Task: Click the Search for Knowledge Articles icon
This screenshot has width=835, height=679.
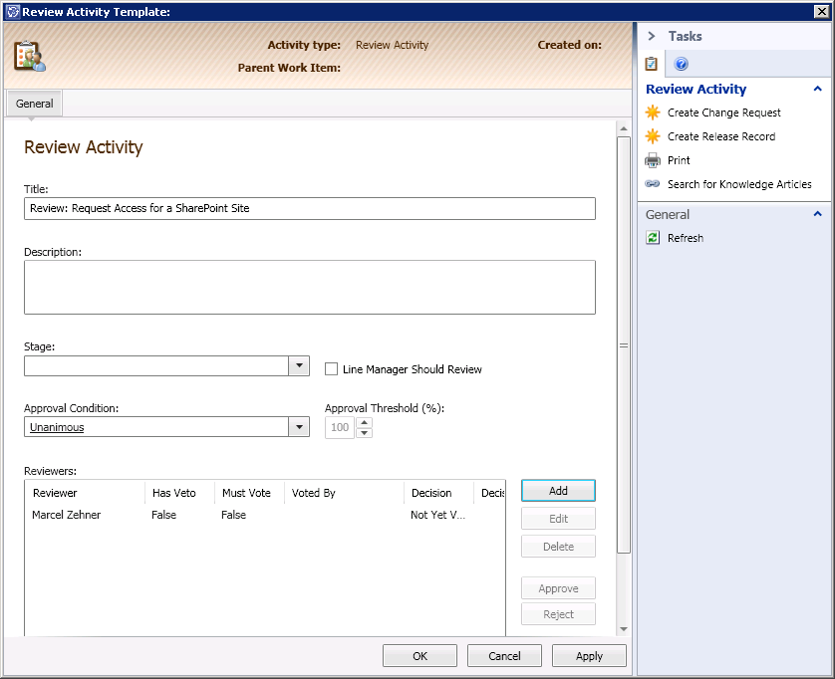Action: point(653,184)
